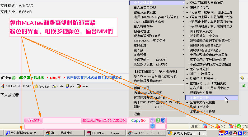Open 送产权和蓝芒域名虚拟主机管理系统 link
The height and width of the screenshot is (137, 248).
(x=94, y=78)
